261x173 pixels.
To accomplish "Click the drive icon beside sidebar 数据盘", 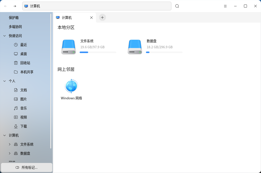I will pos(16,153).
